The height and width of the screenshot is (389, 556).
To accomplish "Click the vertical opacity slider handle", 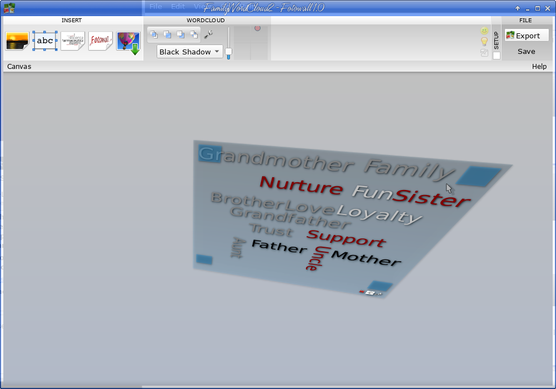I will (229, 52).
